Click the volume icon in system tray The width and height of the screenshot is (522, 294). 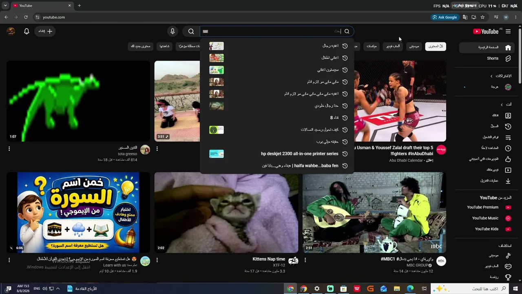[x=44, y=289]
